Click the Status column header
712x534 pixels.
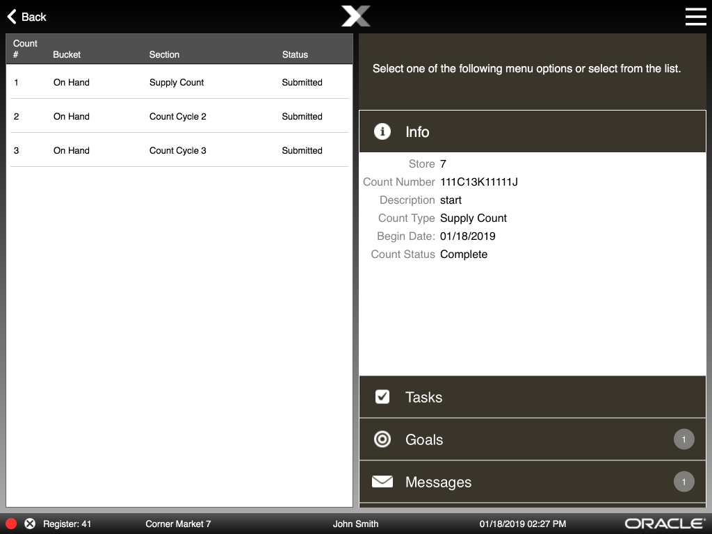[295, 54]
